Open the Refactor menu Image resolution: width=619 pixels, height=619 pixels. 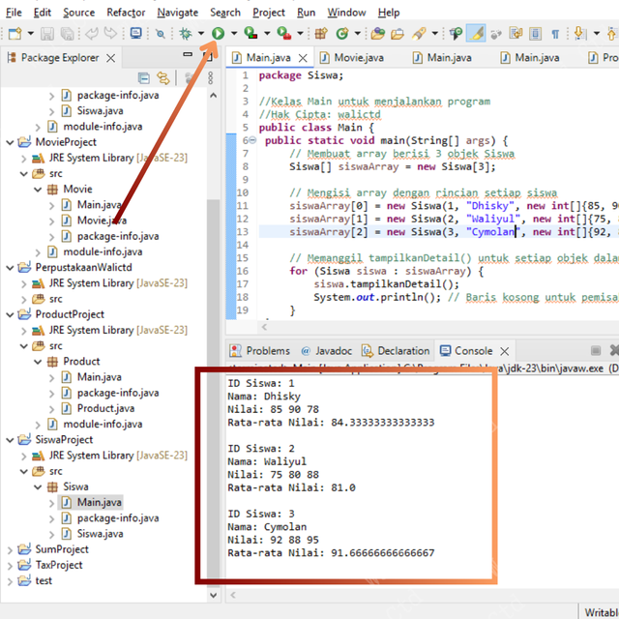126,13
